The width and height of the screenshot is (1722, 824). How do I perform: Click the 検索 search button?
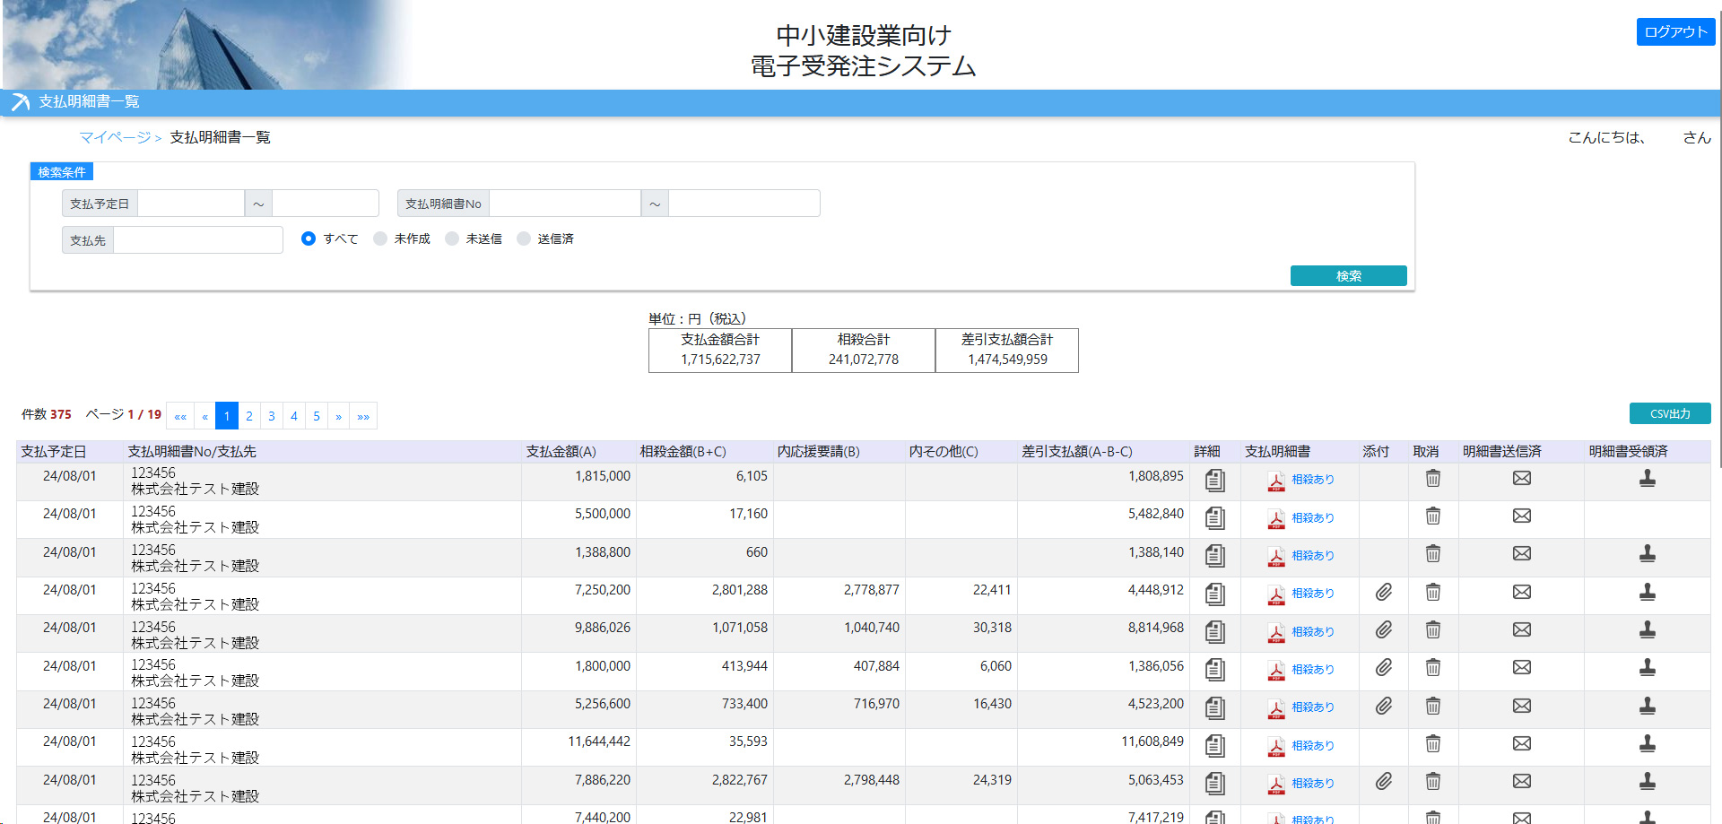coord(1348,276)
